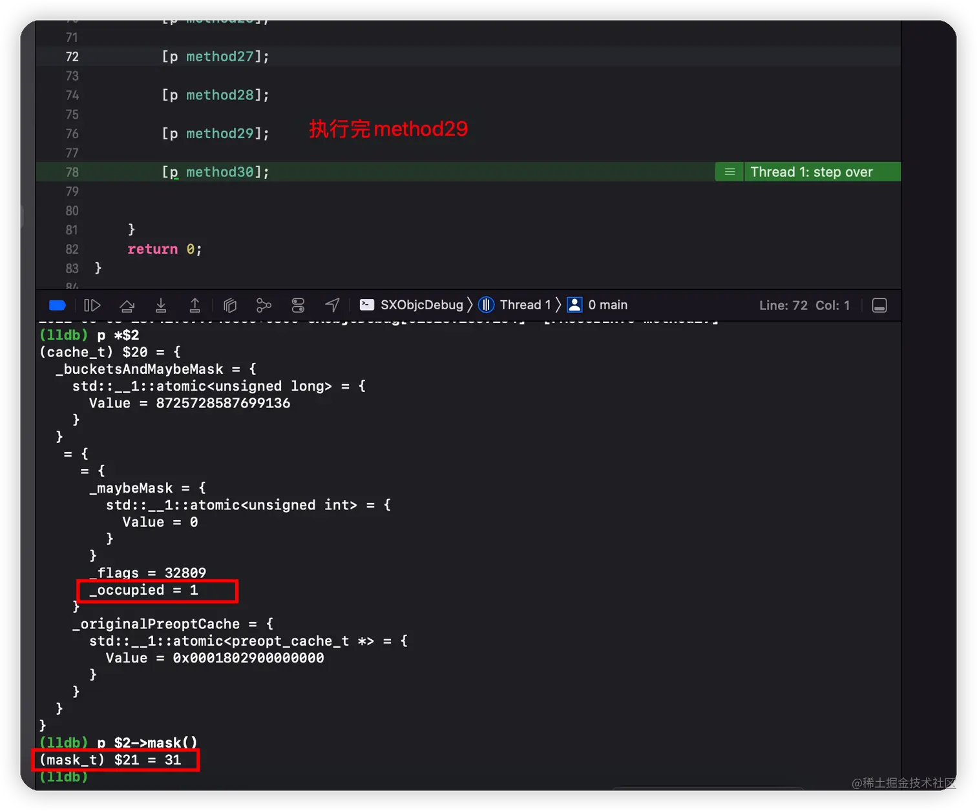Open the Environment Overrides icon

(x=298, y=305)
